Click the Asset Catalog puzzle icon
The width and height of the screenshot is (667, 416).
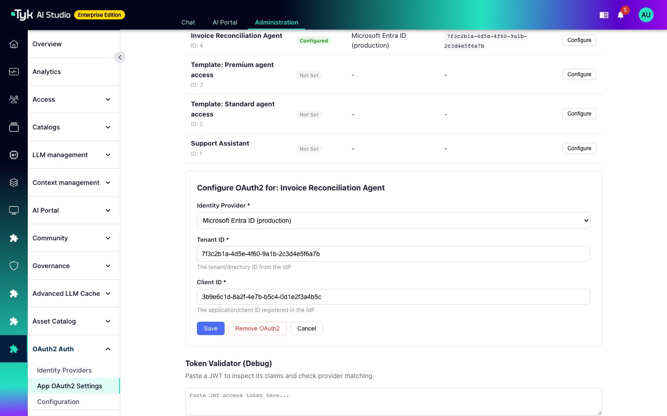pos(14,321)
